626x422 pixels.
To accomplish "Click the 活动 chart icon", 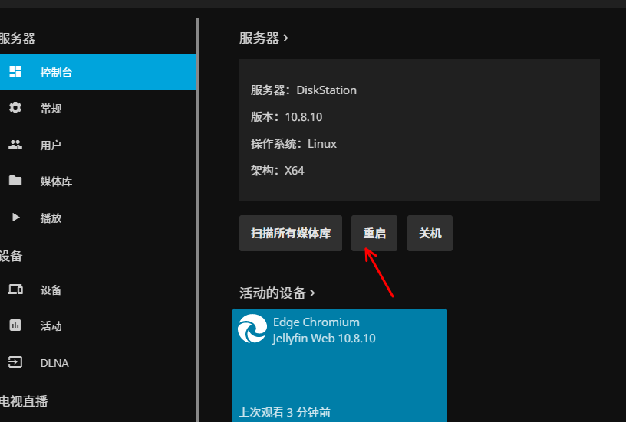I will click(15, 325).
